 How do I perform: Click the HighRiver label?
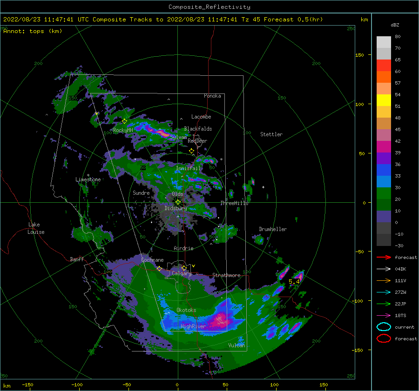193,326
